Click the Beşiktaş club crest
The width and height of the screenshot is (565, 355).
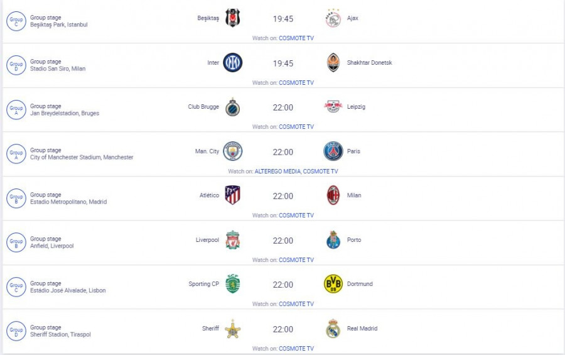click(x=233, y=18)
